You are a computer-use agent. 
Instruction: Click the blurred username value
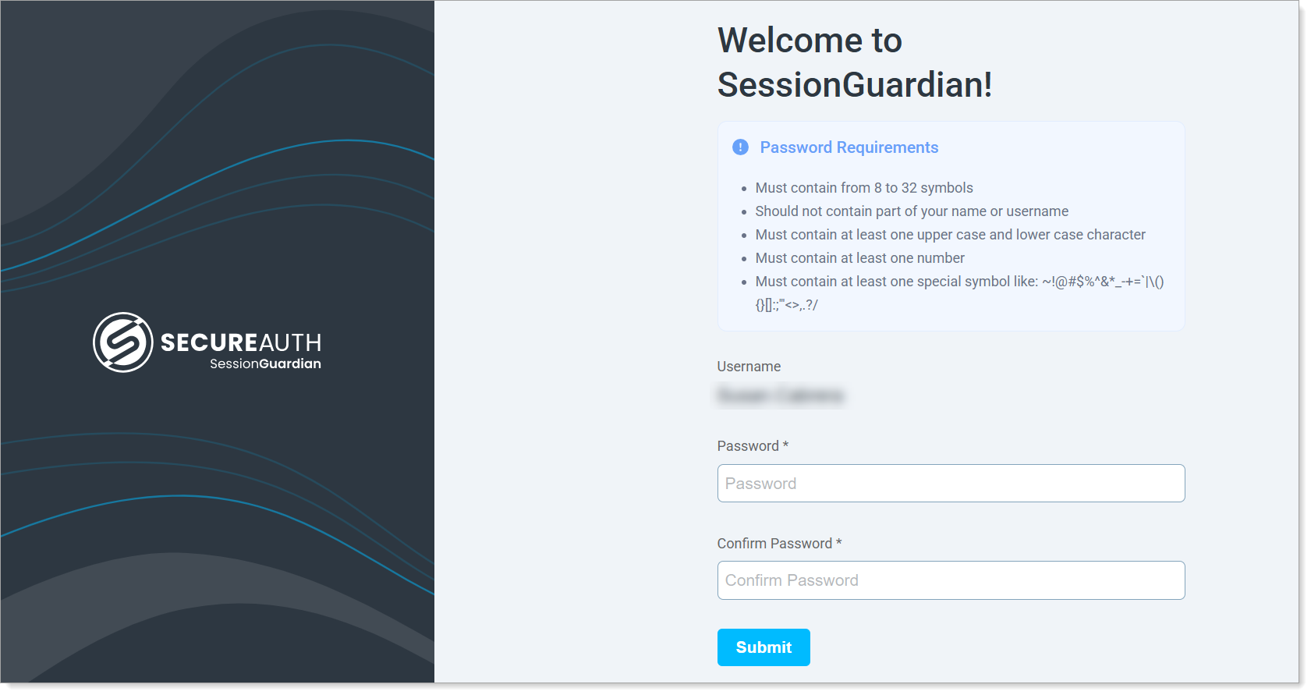[781, 395]
